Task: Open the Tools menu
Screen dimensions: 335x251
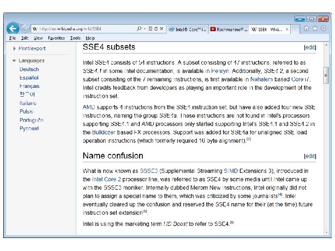Action: point(75,38)
